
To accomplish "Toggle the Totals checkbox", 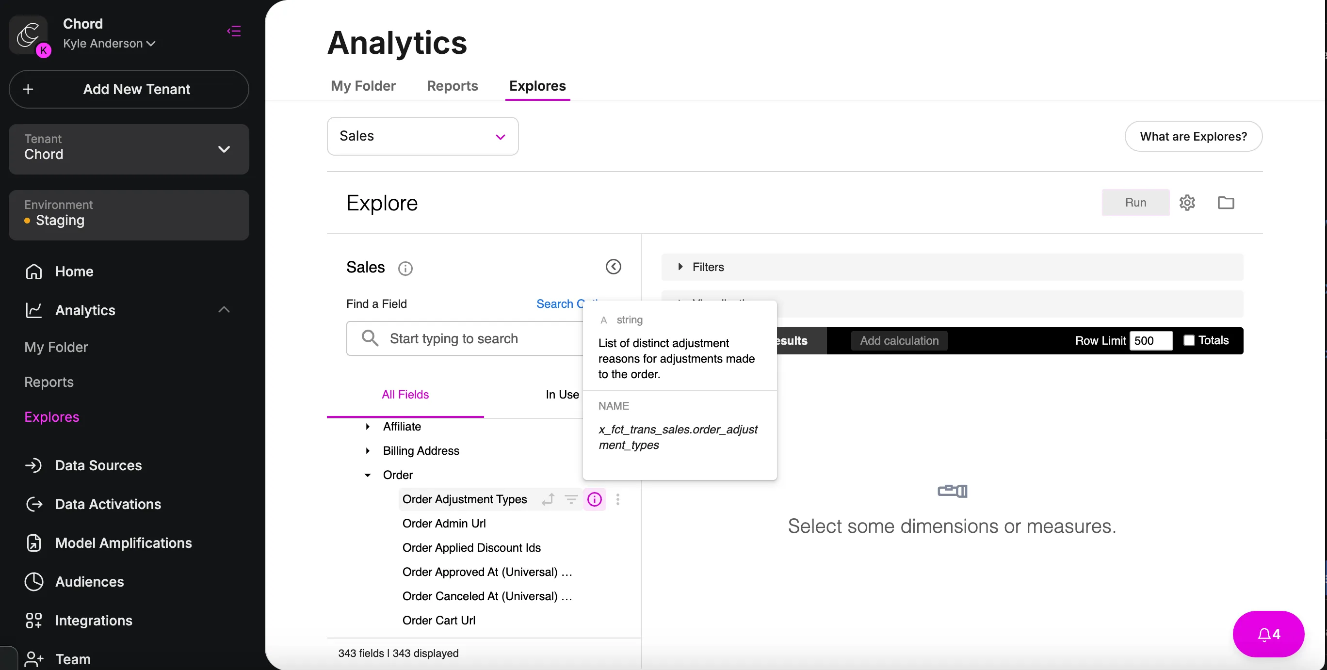I will click(1189, 340).
